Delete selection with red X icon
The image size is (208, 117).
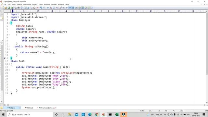pos(37,8)
